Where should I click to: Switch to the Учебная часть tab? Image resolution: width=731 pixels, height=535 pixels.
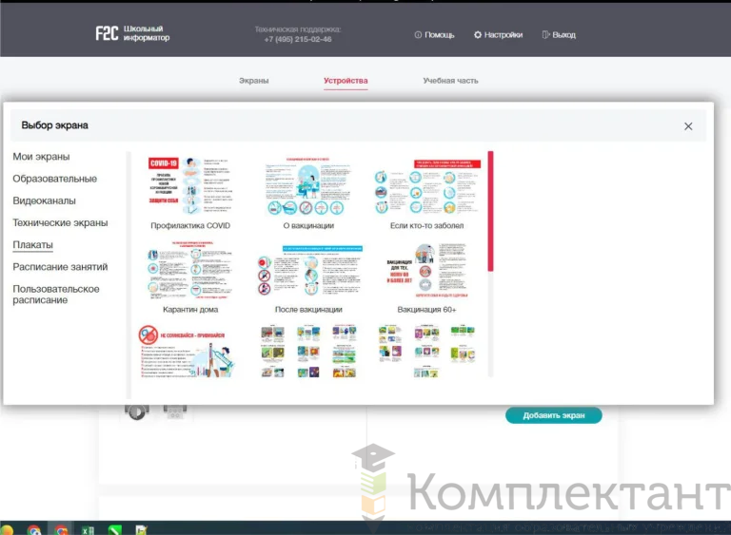450,81
